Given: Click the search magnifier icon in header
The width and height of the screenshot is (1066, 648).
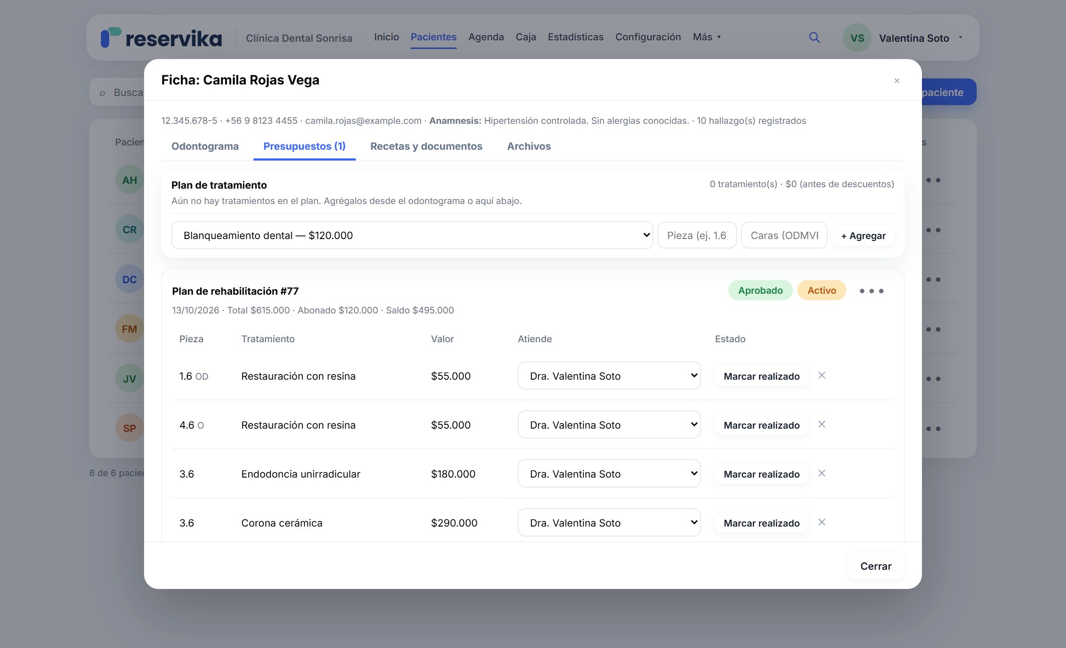Looking at the screenshot, I should point(814,37).
